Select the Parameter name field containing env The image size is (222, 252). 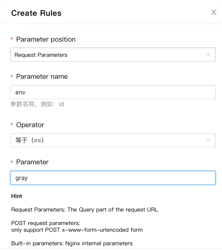click(x=113, y=92)
